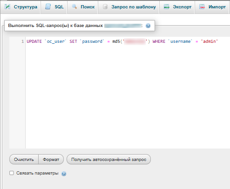Click the 'admin' value in the query
Screen dimensions: 230x189
(210, 41)
